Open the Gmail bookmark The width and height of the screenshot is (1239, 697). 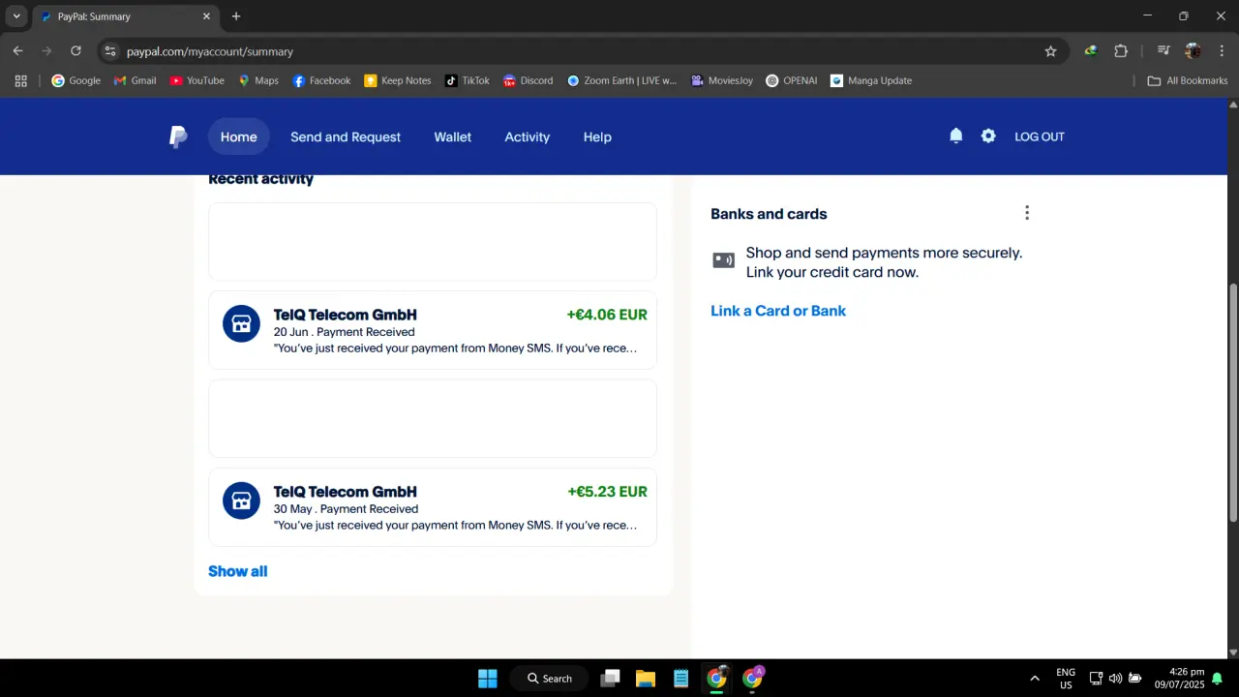pyautogui.click(x=135, y=80)
